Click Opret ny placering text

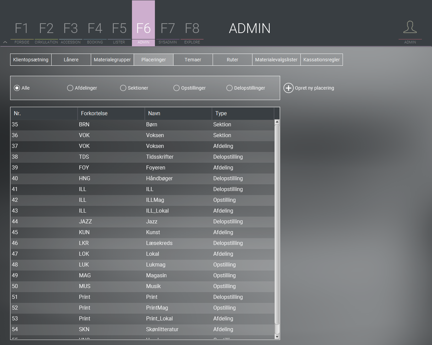(315, 88)
